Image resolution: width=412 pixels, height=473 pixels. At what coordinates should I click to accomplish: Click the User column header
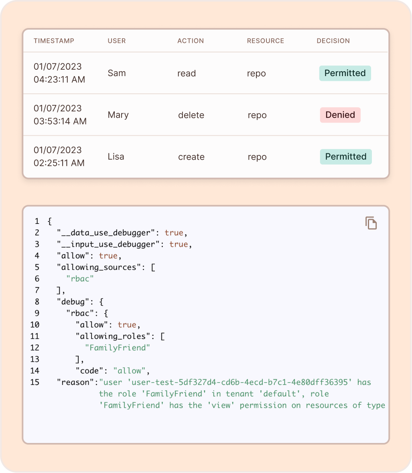tap(117, 41)
